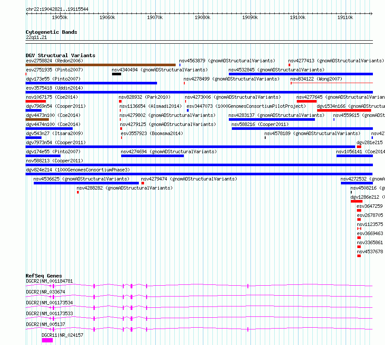The image size is (385, 345).
Task: Click the nsv4340494 (gnomADStructuralVariants) label
Action: pyautogui.click(x=160, y=70)
